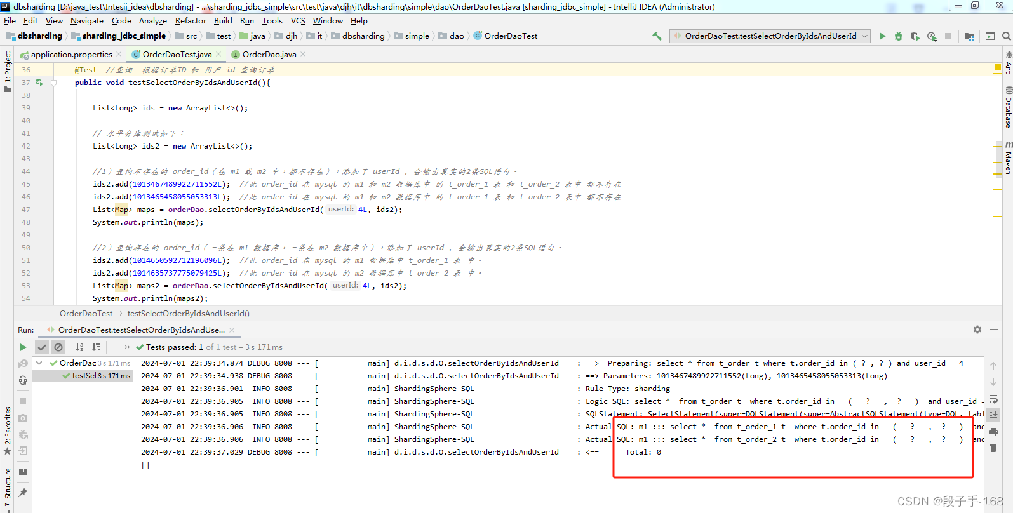Image resolution: width=1013 pixels, height=513 pixels.
Task: Select the OrderDaoTest.java editor tab
Action: pyautogui.click(x=176, y=55)
